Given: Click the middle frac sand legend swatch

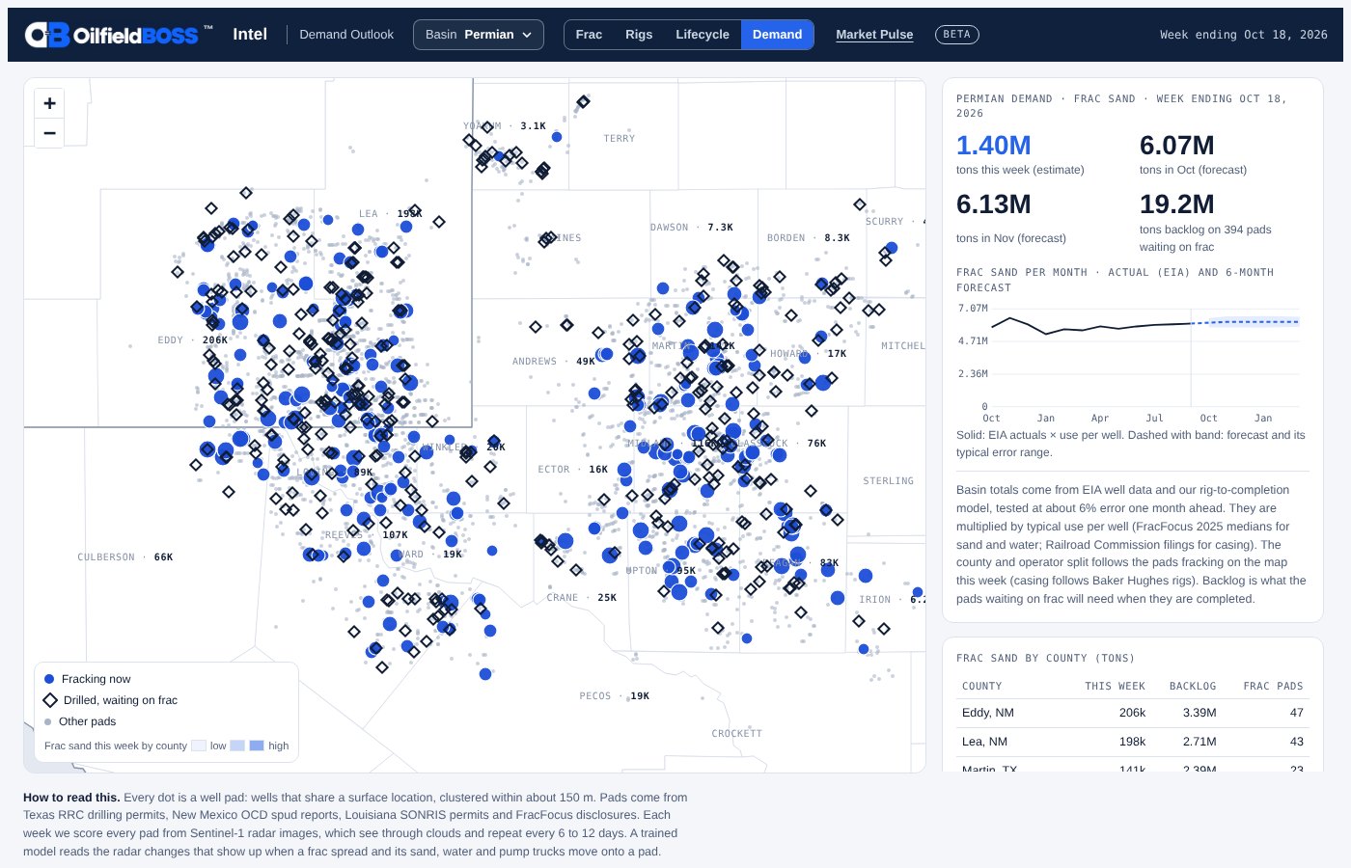Looking at the screenshot, I should [x=237, y=746].
